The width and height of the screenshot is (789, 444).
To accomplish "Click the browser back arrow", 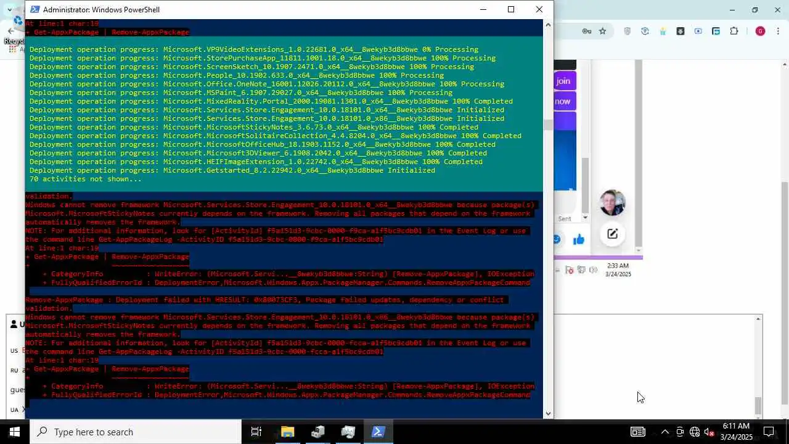I will (10, 31).
